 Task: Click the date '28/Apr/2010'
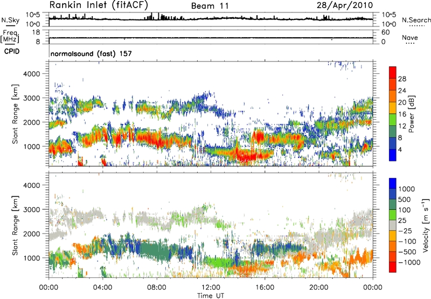(x=345, y=5)
